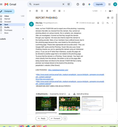This screenshot has height=127, width=118.
Task: Open emoji reaction button beside Forward
Action: tap(65, 118)
